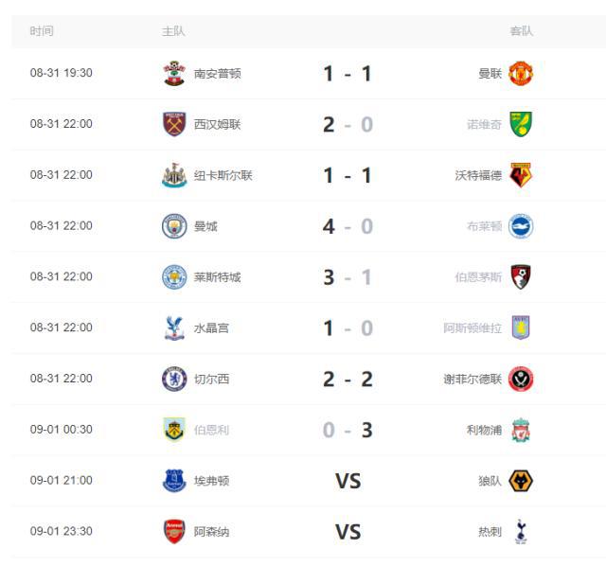Viewport: 606px width, 566px height.
Task: Select the Tottenham cockerel crest
Action: pos(521,532)
